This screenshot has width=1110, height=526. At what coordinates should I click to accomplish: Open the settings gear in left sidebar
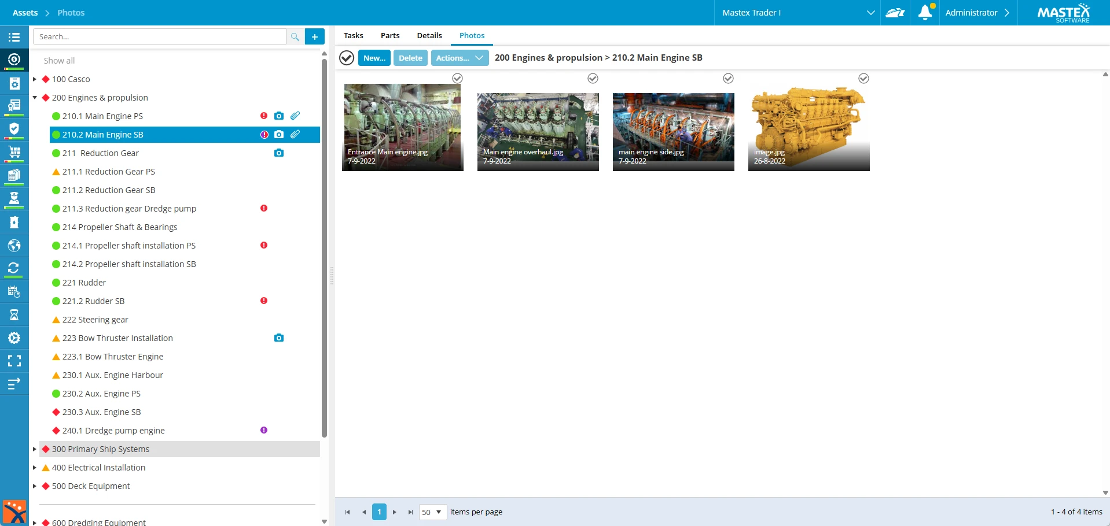(14, 338)
